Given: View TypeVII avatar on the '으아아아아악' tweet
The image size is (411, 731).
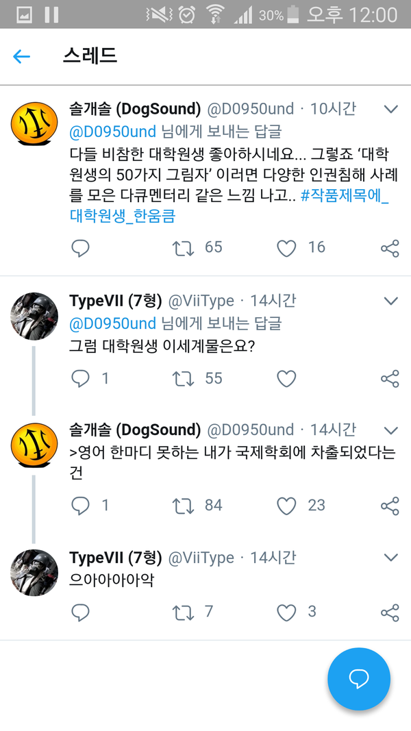Looking at the screenshot, I should (x=34, y=571).
